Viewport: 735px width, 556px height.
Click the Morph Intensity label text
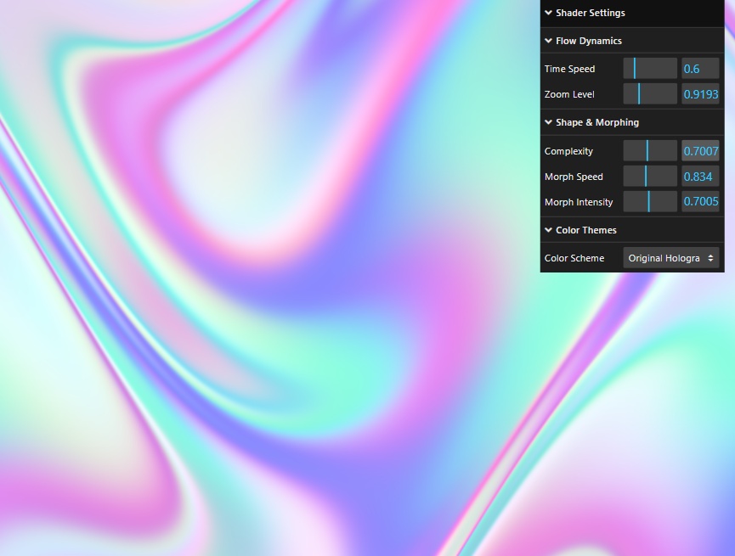(578, 202)
